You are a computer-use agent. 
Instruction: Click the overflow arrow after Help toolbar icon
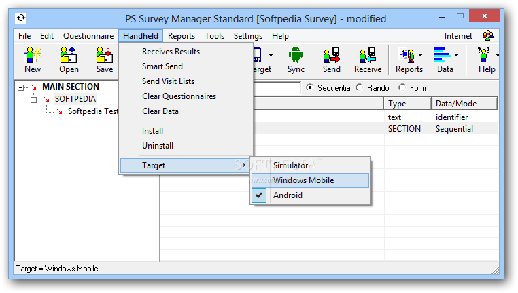[x=497, y=55]
